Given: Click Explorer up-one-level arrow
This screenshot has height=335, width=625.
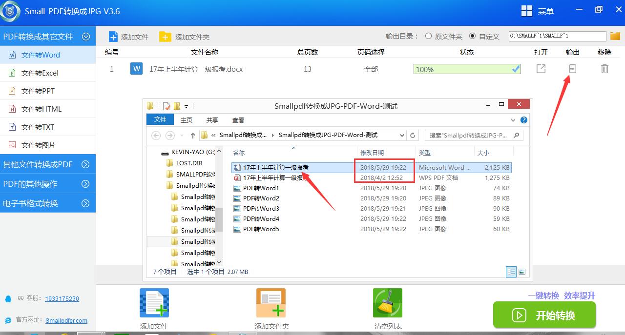Looking at the screenshot, I should click(193, 136).
